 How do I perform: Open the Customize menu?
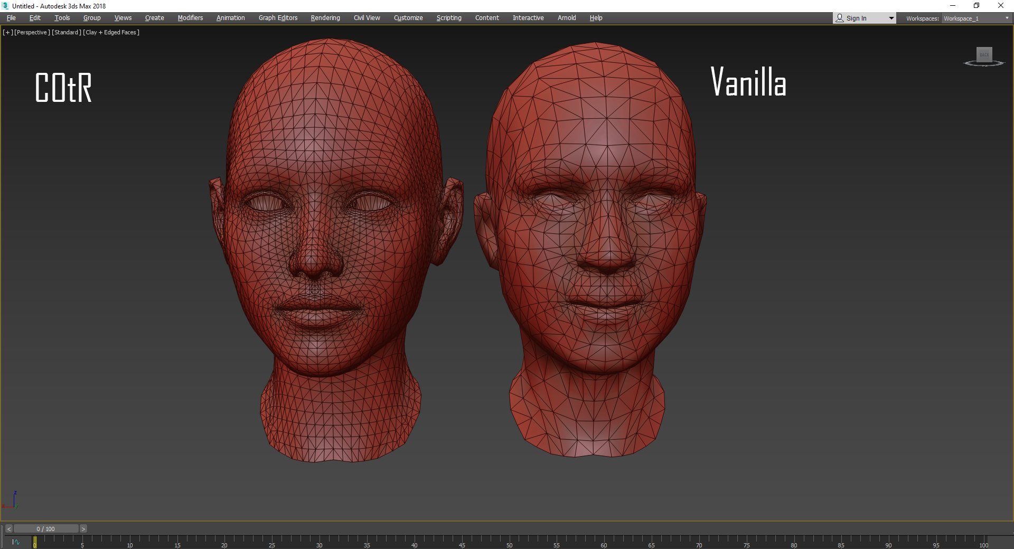(x=408, y=18)
